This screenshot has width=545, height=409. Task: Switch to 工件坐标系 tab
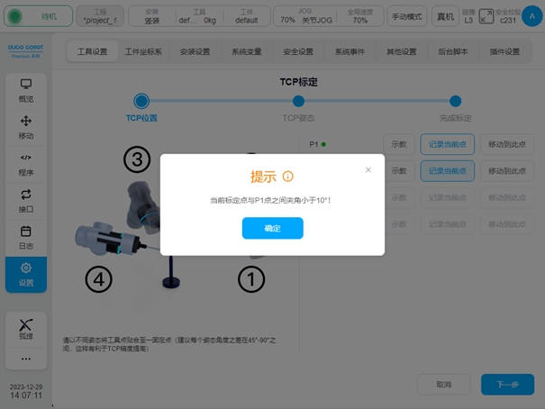tap(143, 52)
